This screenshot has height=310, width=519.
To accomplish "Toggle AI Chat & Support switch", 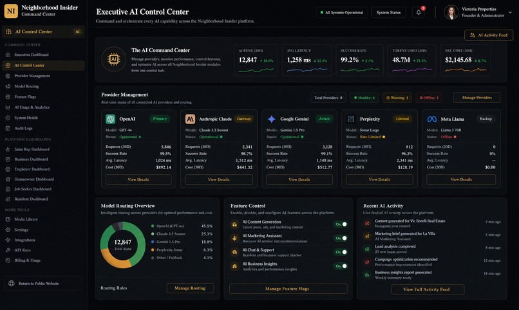I will pyautogui.click(x=341, y=252).
